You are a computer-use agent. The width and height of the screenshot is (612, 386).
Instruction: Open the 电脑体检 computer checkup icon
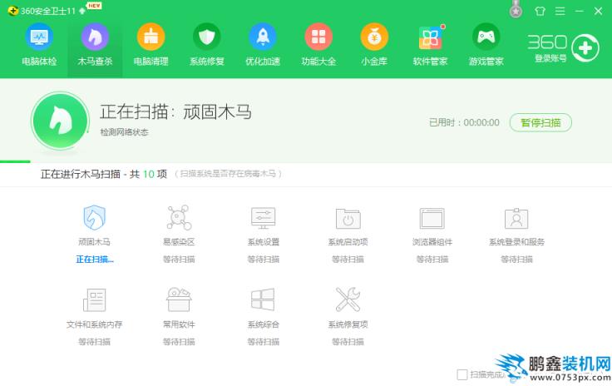39,37
